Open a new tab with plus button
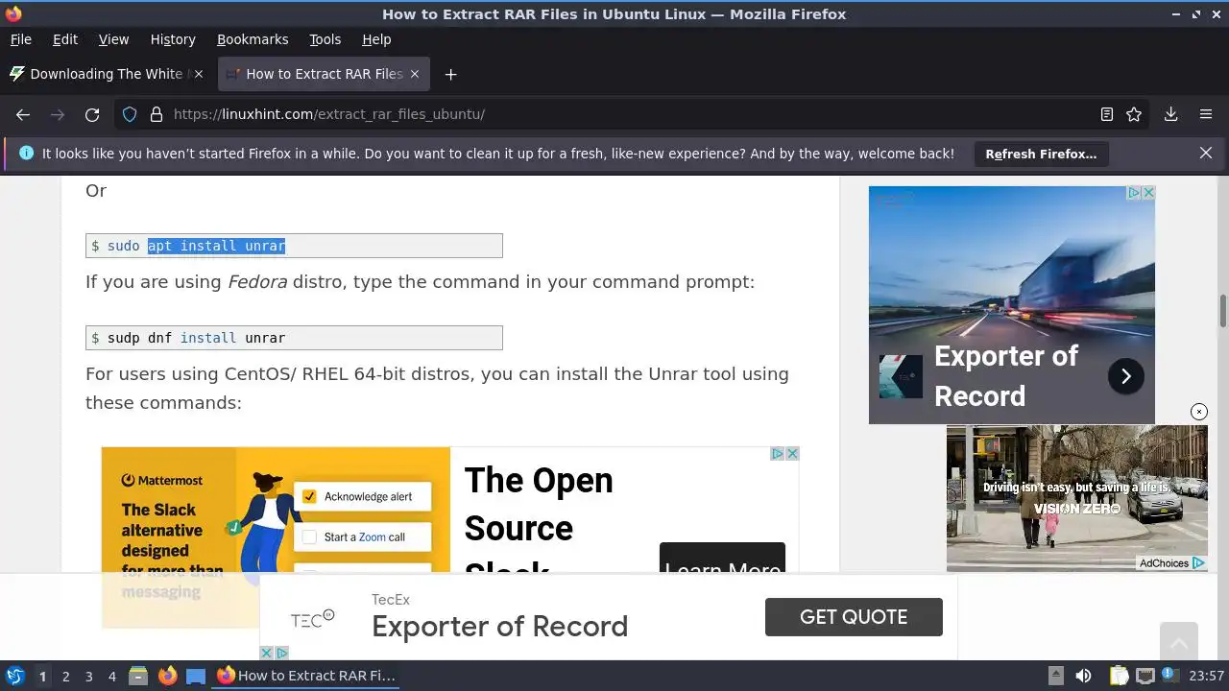The height and width of the screenshot is (691, 1229). tap(450, 74)
